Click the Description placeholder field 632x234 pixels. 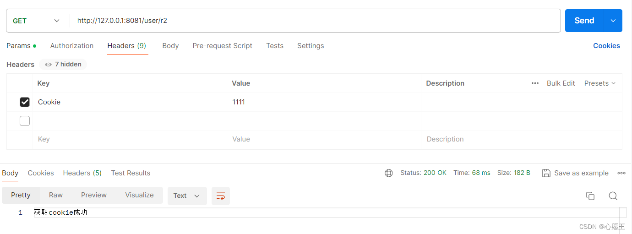click(x=522, y=139)
